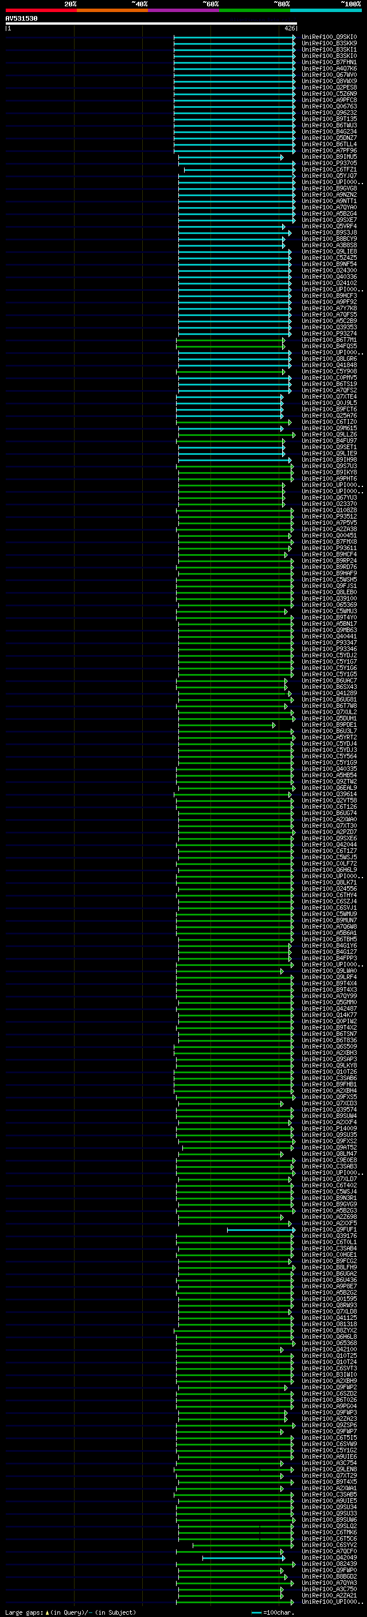The image size is (367, 1617).
Task: Select the AV531530 query label
Action: [x=21, y=18]
